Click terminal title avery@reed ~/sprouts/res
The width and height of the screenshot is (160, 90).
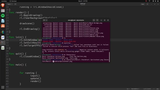click(x=76, y=20)
